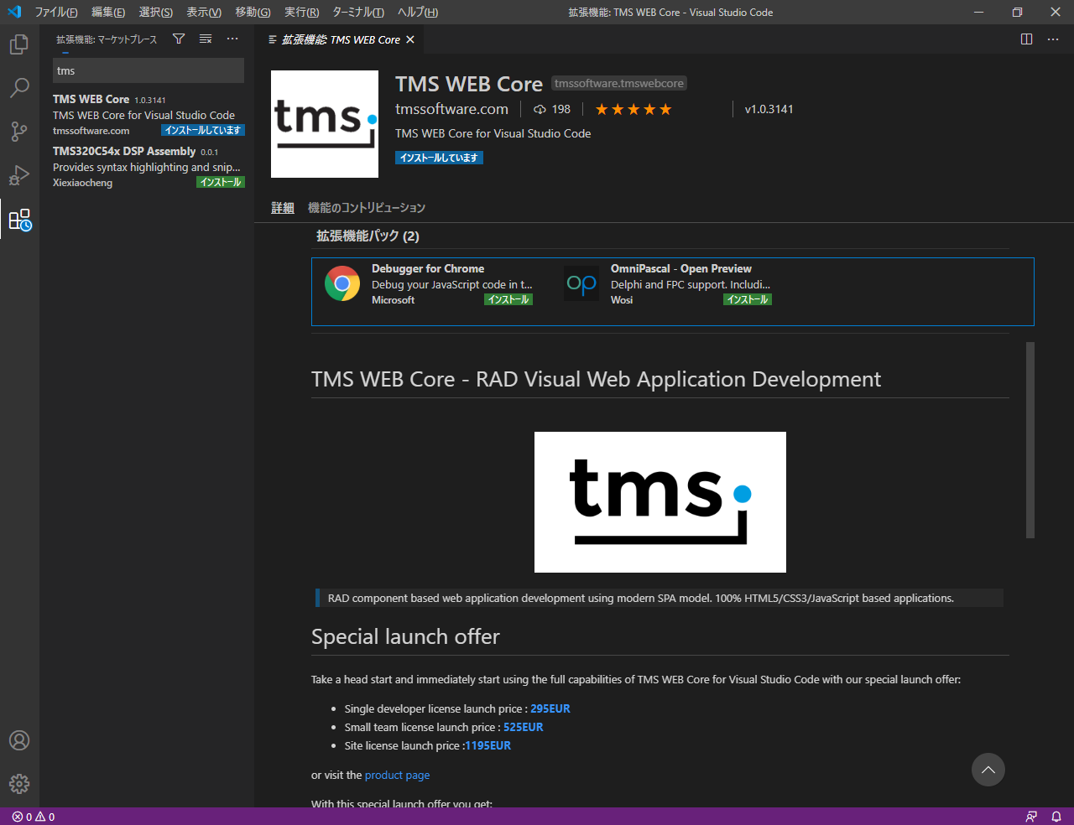Click the five-star rating
The width and height of the screenshot is (1074, 825).
633,109
